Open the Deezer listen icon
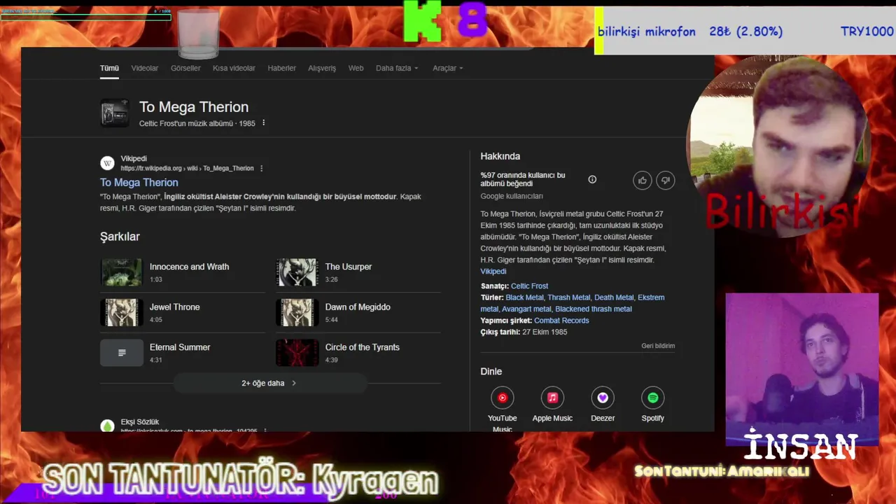This screenshot has width=896, height=504. [603, 398]
